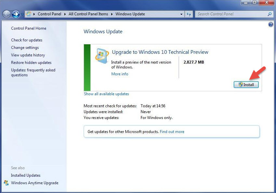This screenshot has height=193, width=276.
Task: Click the Forward navigation arrow button
Action: [x=16, y=14]
